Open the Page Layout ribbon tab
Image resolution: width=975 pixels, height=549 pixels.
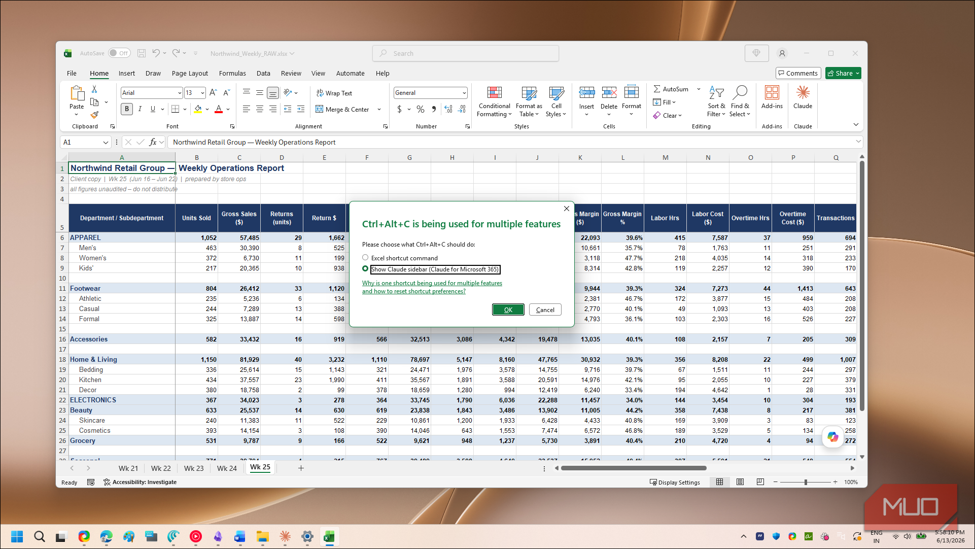click(190, 74)
